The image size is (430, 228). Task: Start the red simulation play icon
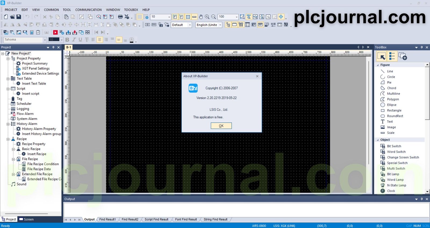click(x=55, y=32)
